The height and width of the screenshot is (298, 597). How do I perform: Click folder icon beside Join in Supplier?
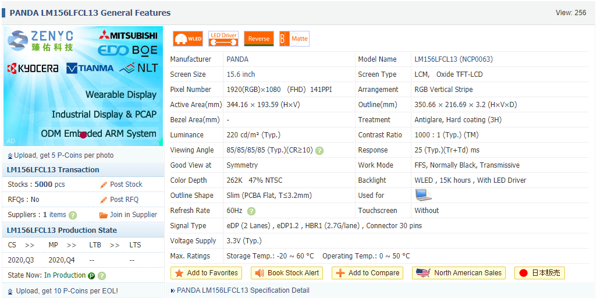tap(104, 215)
